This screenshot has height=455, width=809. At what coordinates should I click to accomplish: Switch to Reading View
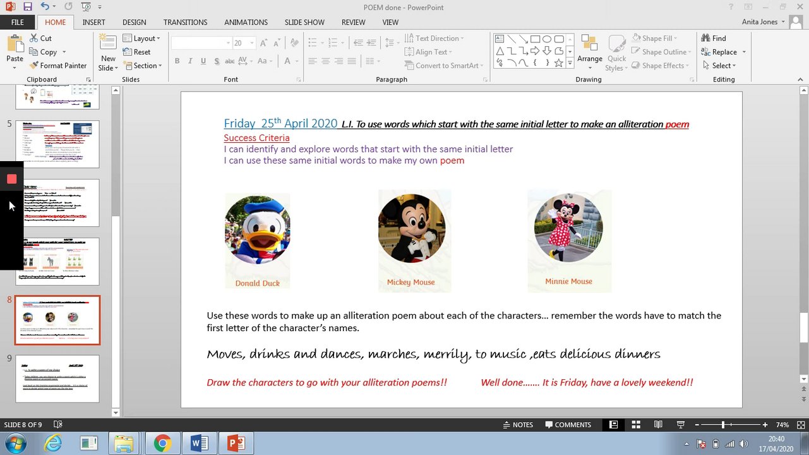pos(658,425)
